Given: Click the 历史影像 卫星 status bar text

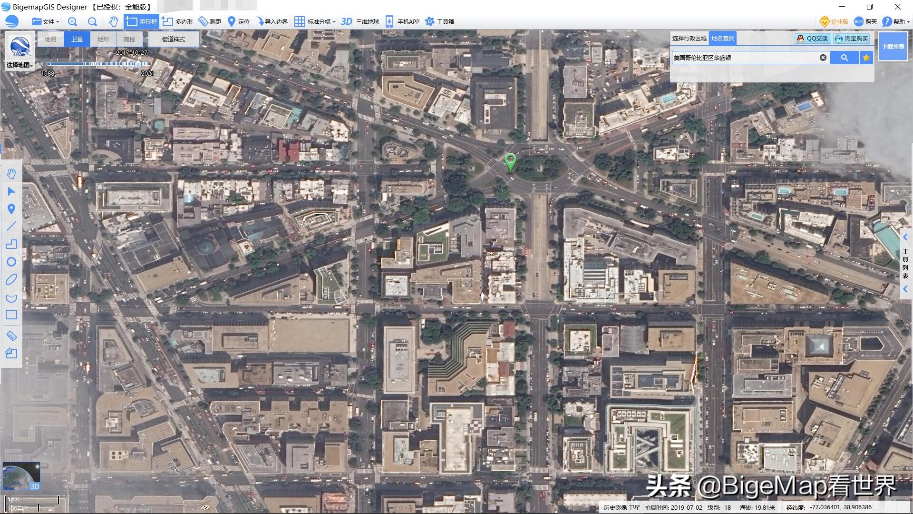Looking at the screenshot, I should (622, 507).
